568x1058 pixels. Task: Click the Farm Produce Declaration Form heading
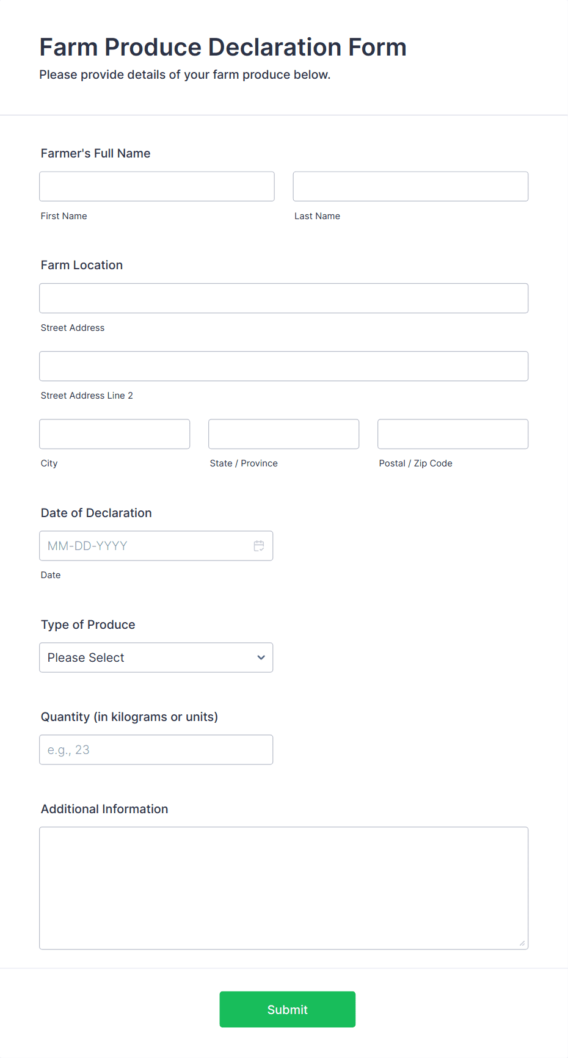pyautogui.click(x=223, y=47)
